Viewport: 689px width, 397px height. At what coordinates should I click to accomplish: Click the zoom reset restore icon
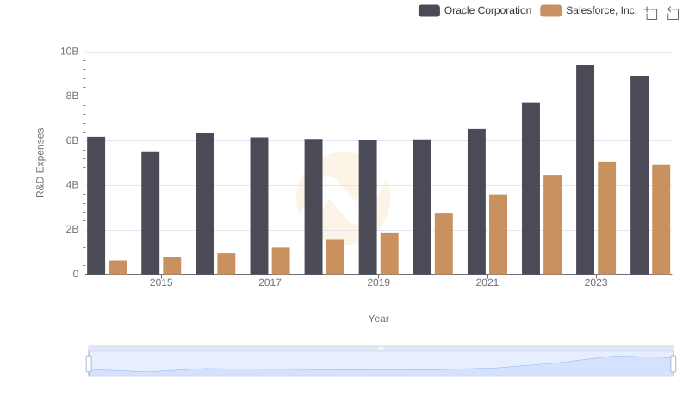pos(673,13)
